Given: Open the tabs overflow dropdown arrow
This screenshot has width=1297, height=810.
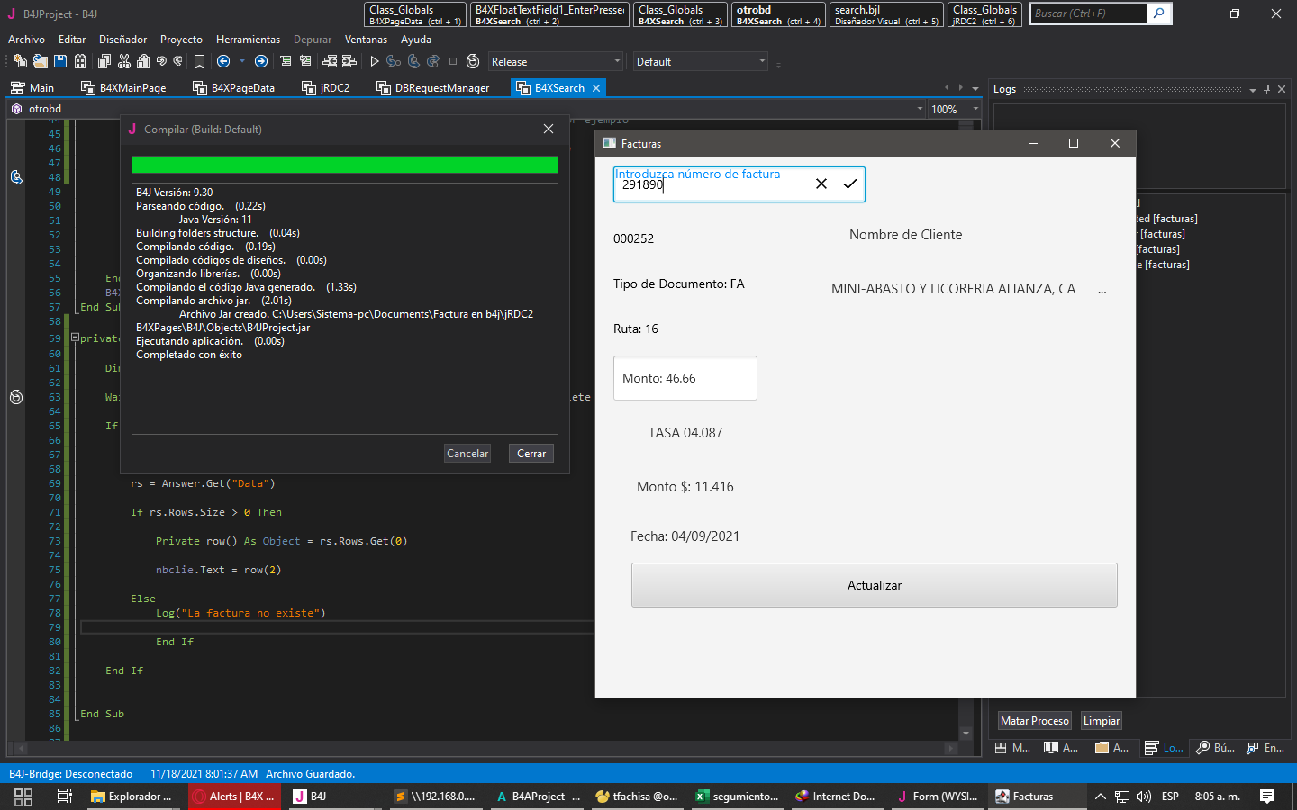Looking at the screenshot, I should (975, 88).
